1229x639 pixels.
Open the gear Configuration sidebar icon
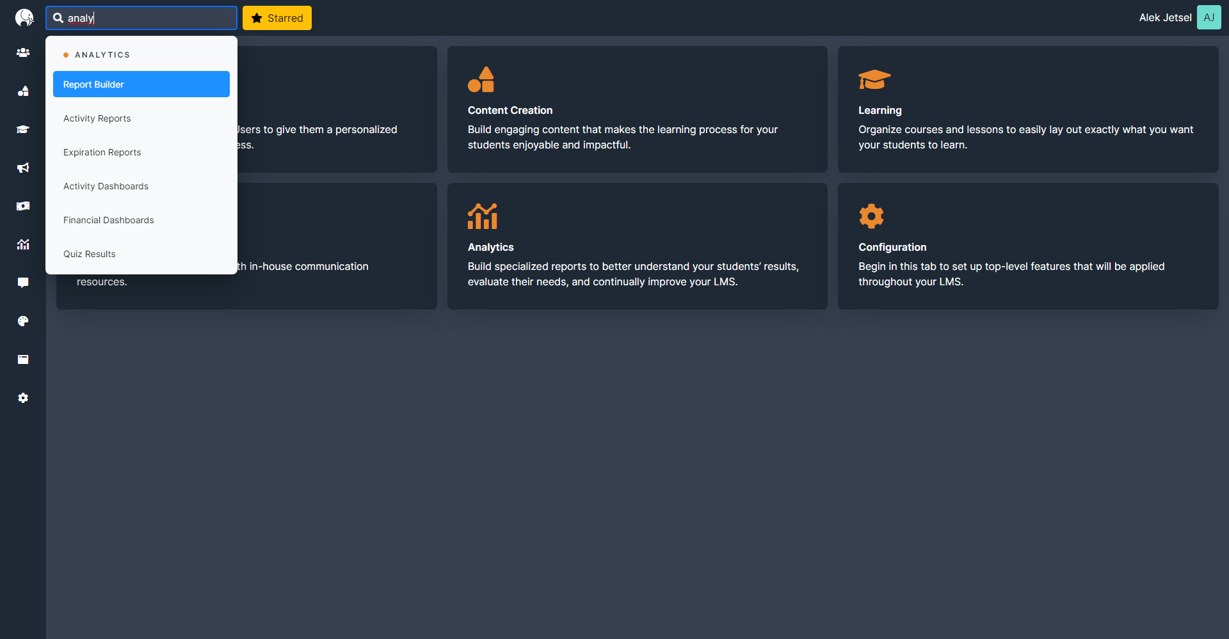tap(23, 398)
